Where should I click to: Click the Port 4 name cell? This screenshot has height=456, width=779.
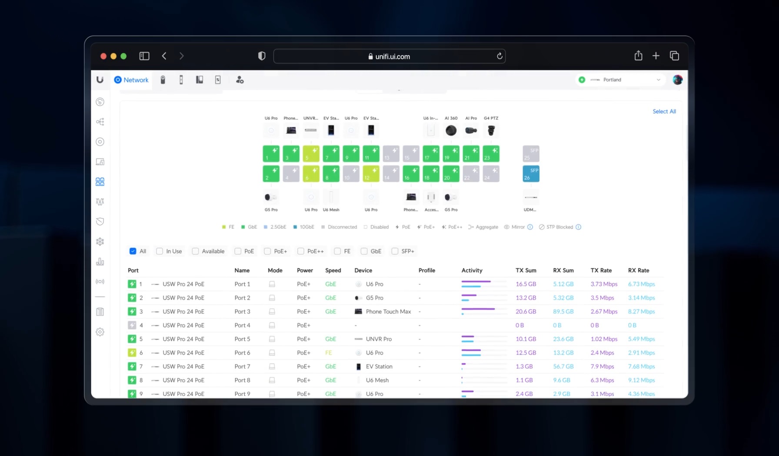[x=243, y=325]
